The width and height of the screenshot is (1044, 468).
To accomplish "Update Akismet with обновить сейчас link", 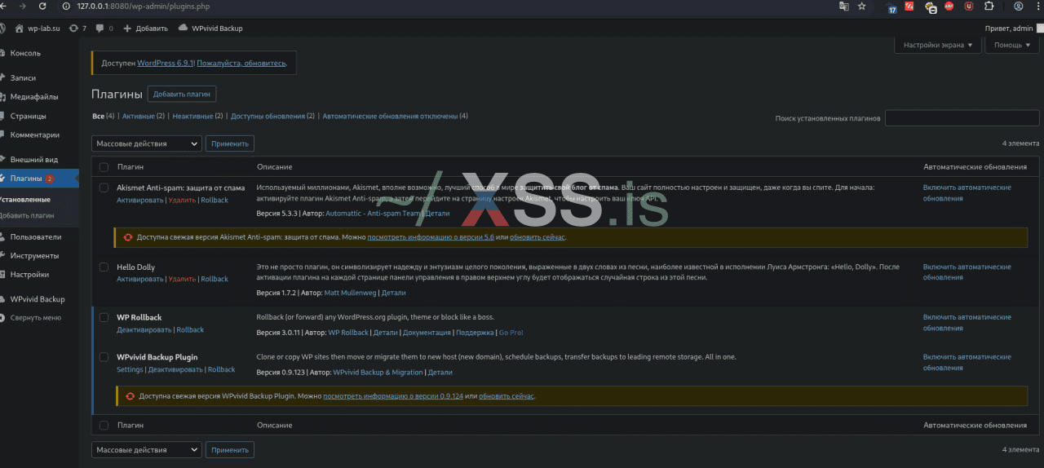I will click(x=537, y=237).
